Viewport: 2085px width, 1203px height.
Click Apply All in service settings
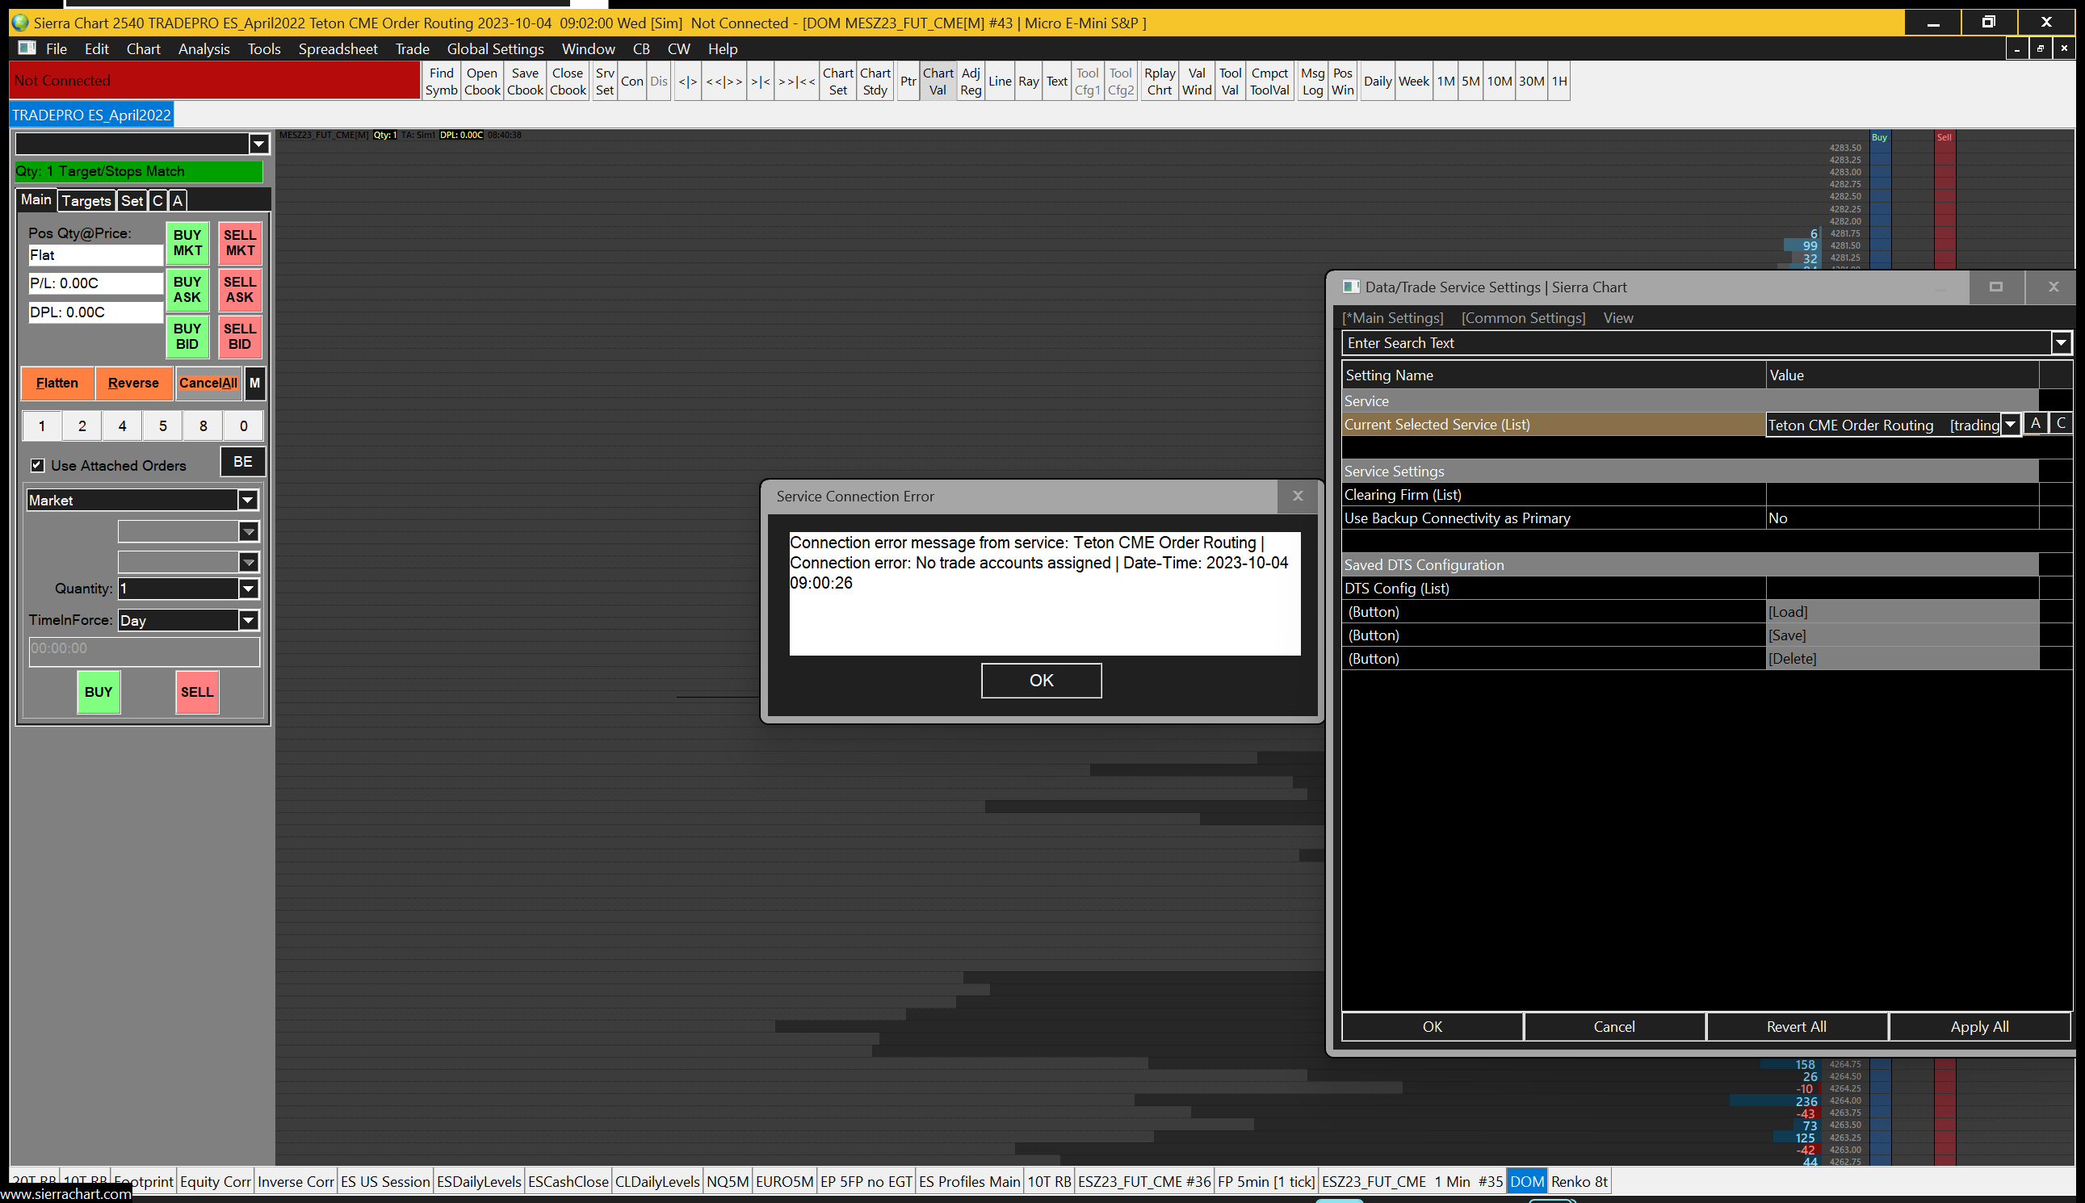point(1978,1026)
